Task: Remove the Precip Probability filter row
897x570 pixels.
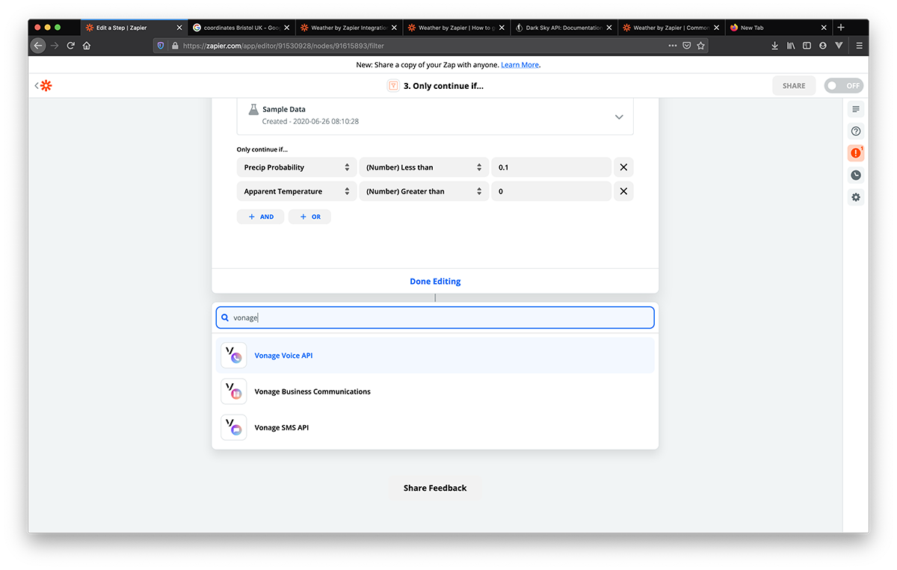Action: 623,167
